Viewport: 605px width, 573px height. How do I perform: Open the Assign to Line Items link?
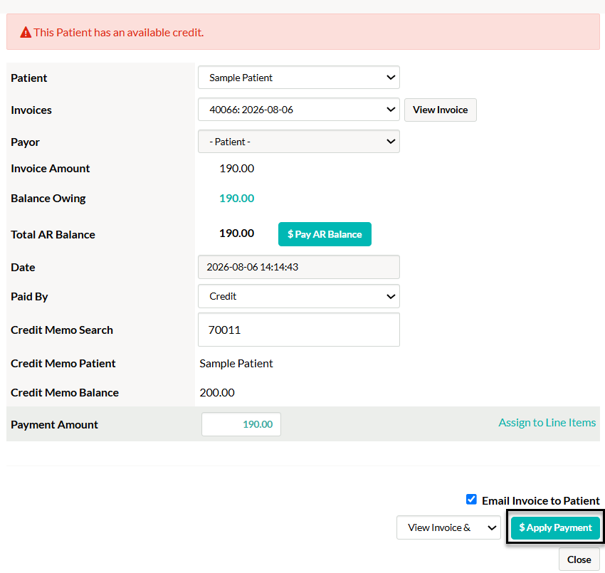(x=547, y=423)
